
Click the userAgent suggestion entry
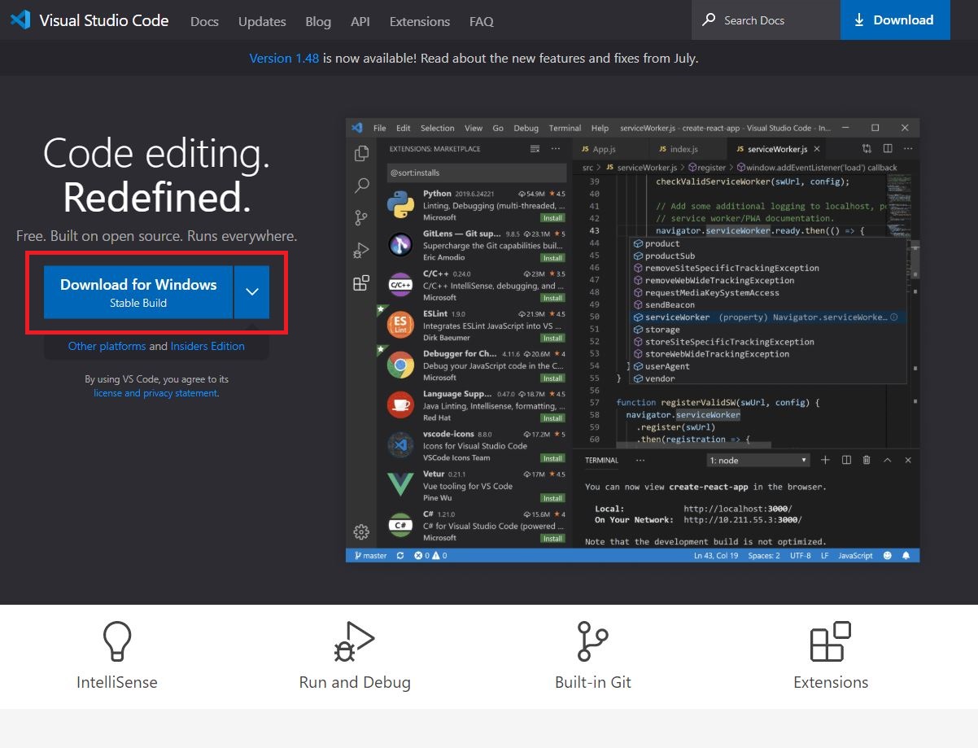tap(767, 366)
